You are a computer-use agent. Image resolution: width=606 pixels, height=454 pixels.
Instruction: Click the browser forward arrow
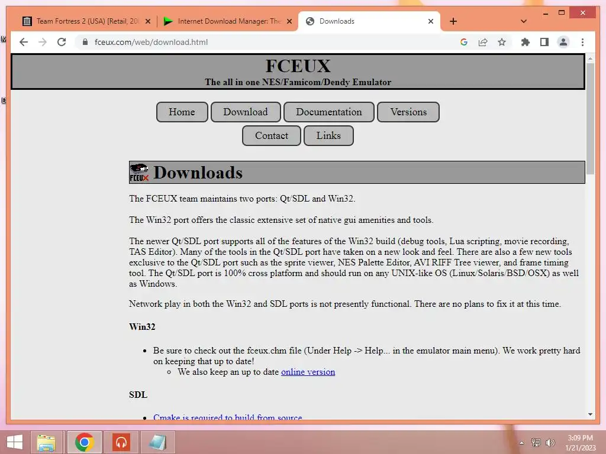click(43, 42)
